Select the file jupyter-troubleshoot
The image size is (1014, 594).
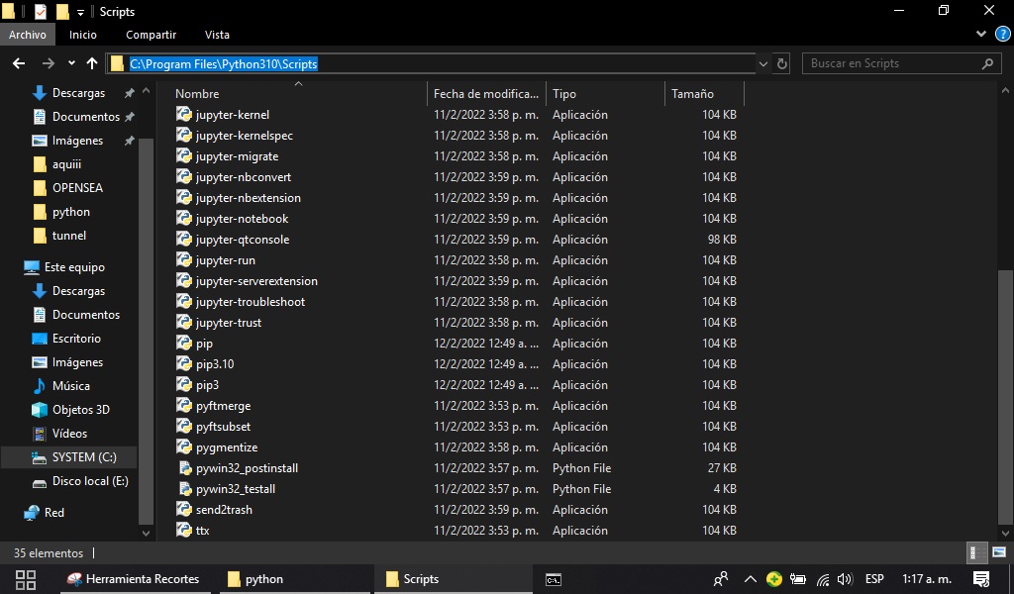coord(251,301)
